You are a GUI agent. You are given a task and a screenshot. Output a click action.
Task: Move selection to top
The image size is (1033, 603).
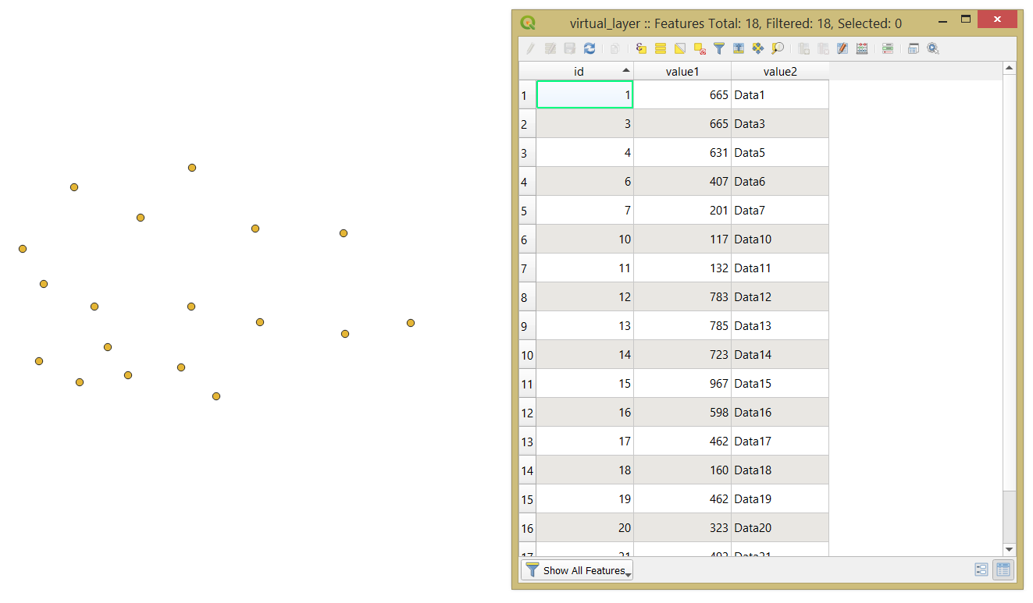[x=739, y=48]
